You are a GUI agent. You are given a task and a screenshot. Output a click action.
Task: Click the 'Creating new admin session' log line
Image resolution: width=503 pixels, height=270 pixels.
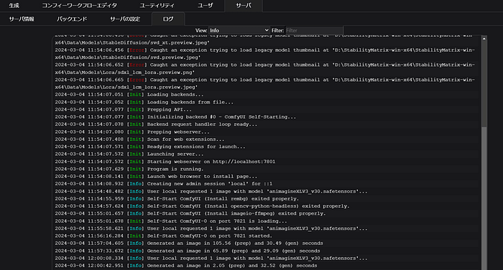(x=164, y=184)
